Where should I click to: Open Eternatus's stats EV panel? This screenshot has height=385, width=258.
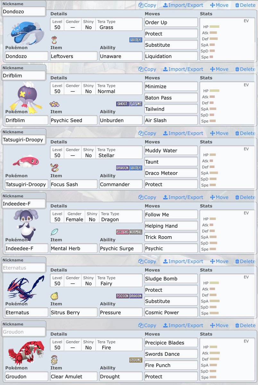click(228, 295)
